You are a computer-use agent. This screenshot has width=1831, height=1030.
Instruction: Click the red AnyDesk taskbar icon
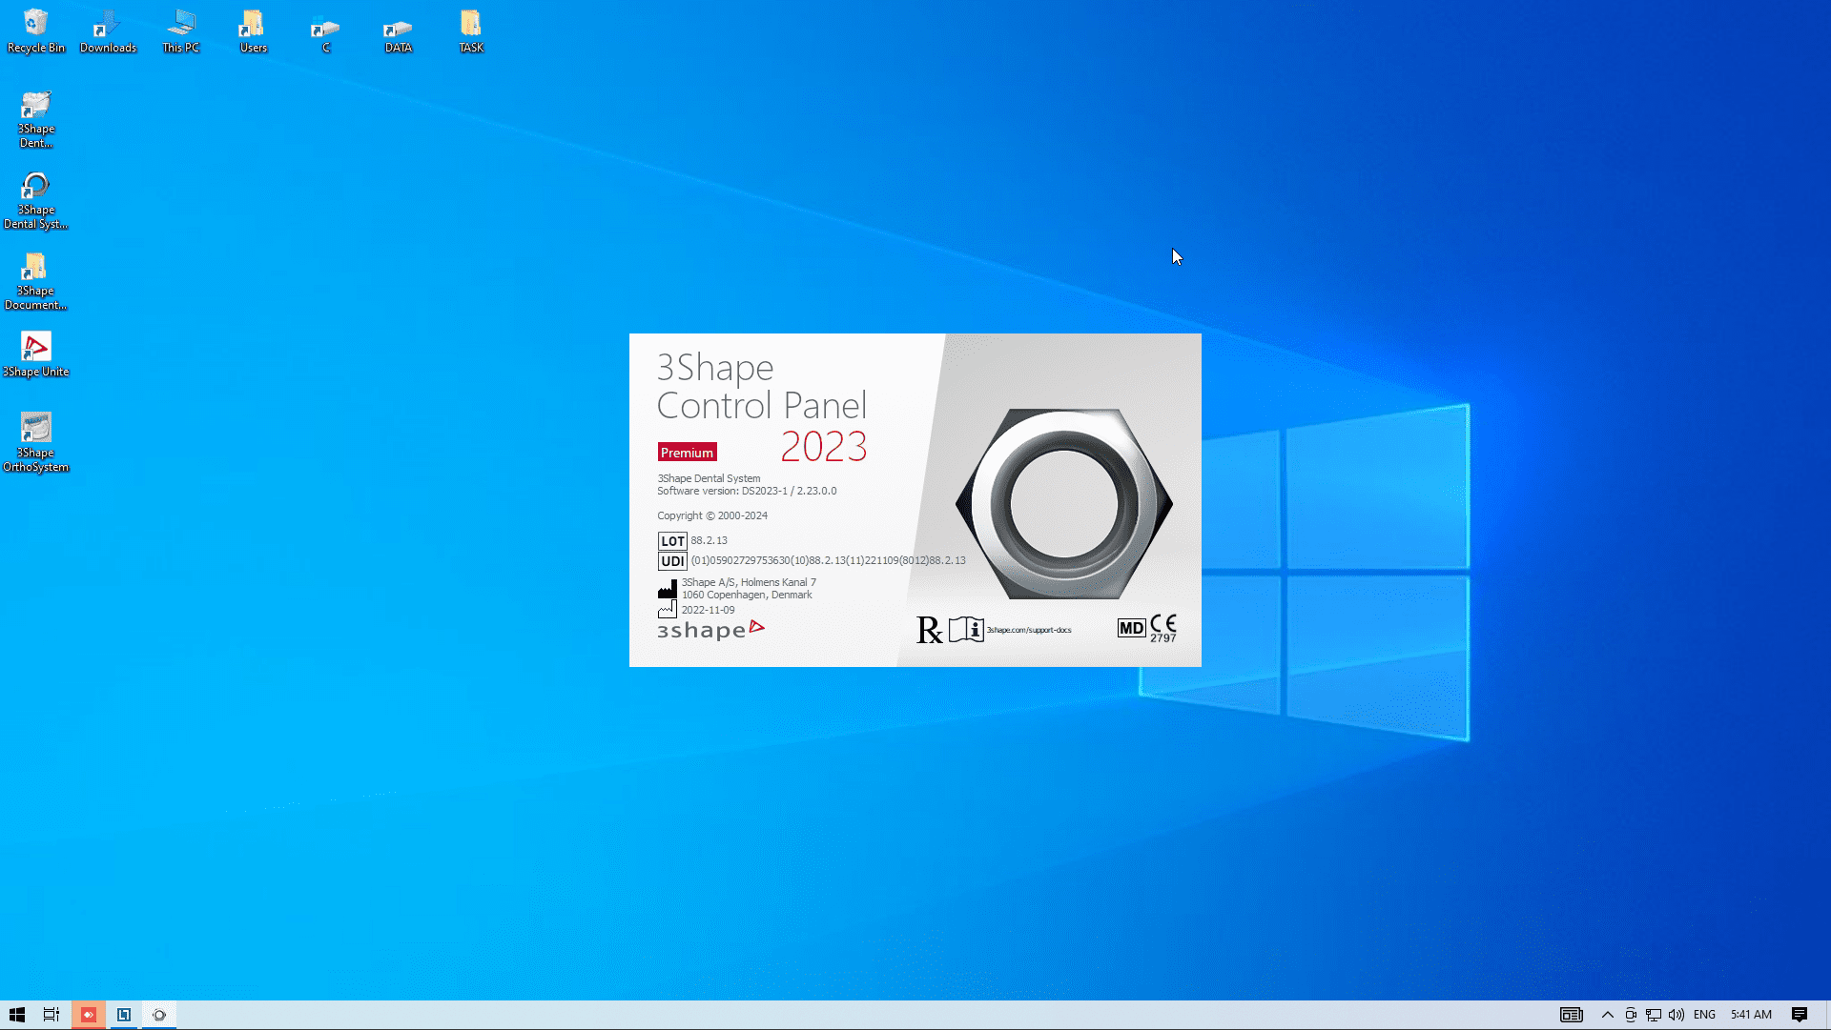(88, 1015)
